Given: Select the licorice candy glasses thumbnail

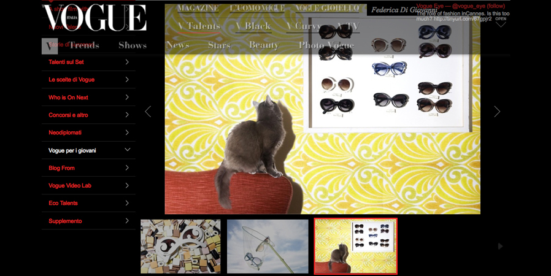Looking at the screenshot, I should coord(180,247).
